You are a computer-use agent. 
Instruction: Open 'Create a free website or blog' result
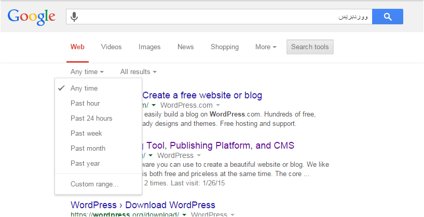click(x=202, y=95)
